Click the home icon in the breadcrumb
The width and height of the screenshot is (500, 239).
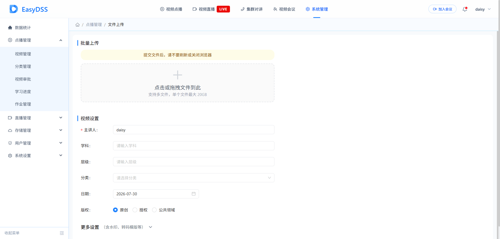tap(78, 25)
